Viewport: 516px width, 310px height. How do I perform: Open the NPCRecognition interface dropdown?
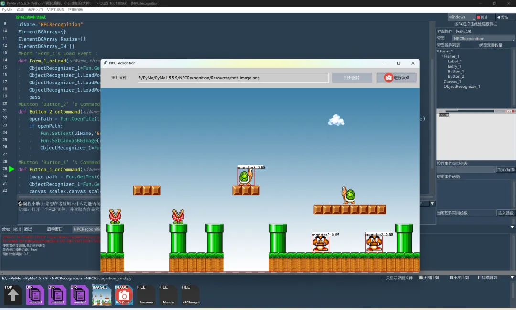pyautogui.click(x=484, y=39)
